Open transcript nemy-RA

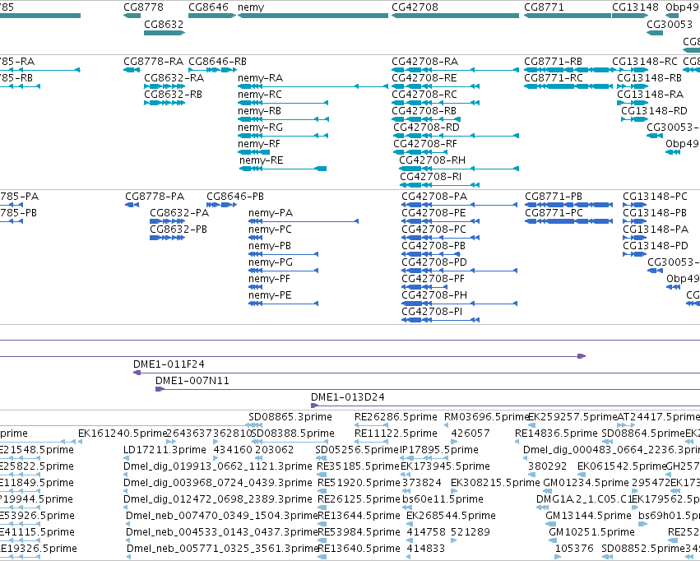pyautogui.click(x=260, y=77)
